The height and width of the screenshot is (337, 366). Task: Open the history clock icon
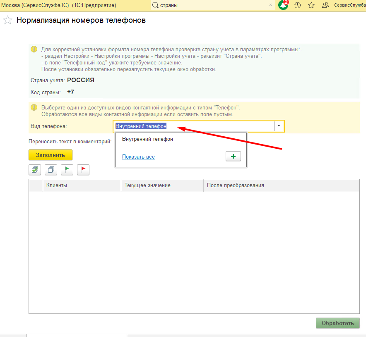pos(297,5)
